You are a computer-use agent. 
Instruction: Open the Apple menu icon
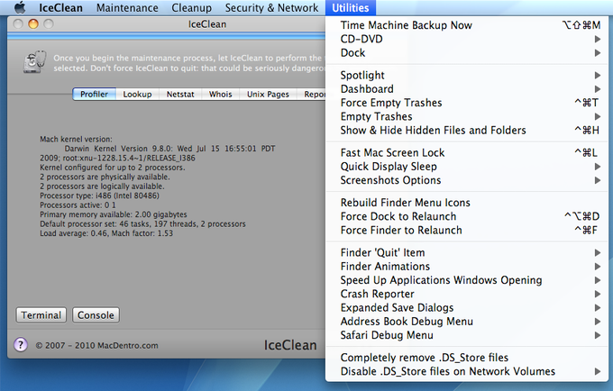tap(20, 7)
